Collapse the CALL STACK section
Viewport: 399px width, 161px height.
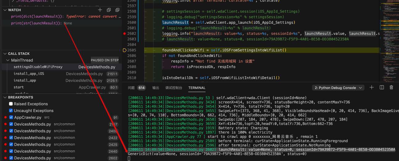click(5, 54)
